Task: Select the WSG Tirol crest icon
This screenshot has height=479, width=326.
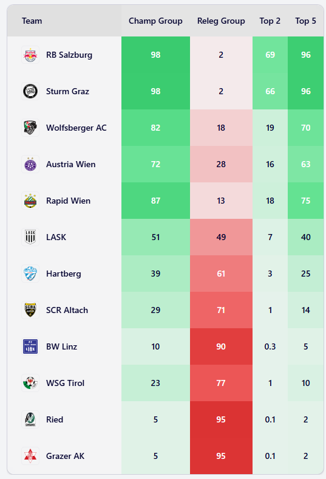Action: tap(30, 383)
